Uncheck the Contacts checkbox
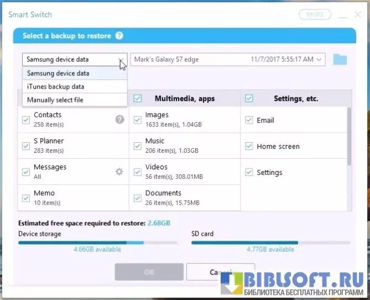 [26, 120]
